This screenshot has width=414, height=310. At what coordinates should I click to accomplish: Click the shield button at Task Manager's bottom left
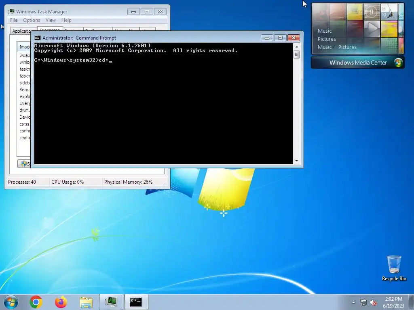[24, 164]
